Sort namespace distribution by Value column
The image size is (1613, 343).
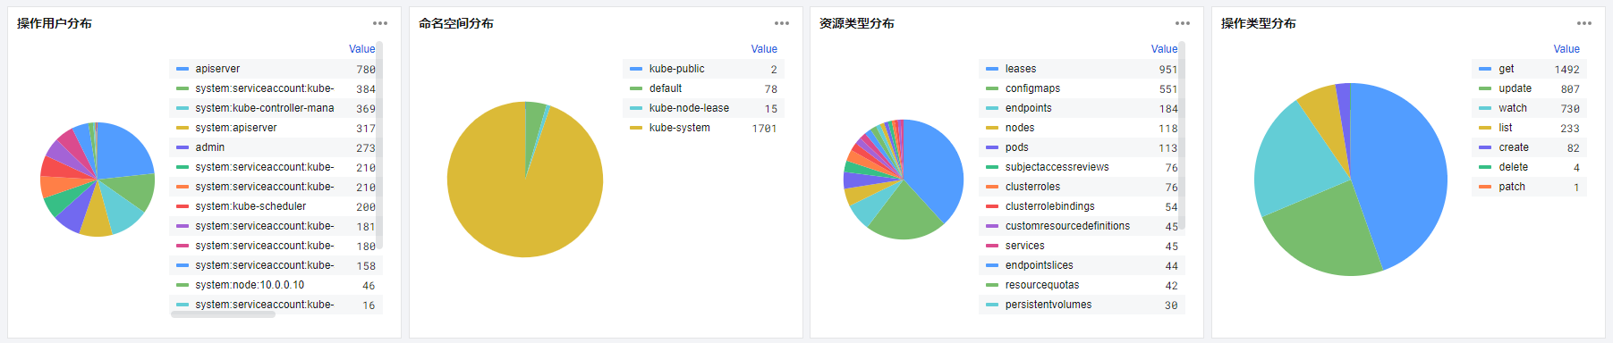764,49
